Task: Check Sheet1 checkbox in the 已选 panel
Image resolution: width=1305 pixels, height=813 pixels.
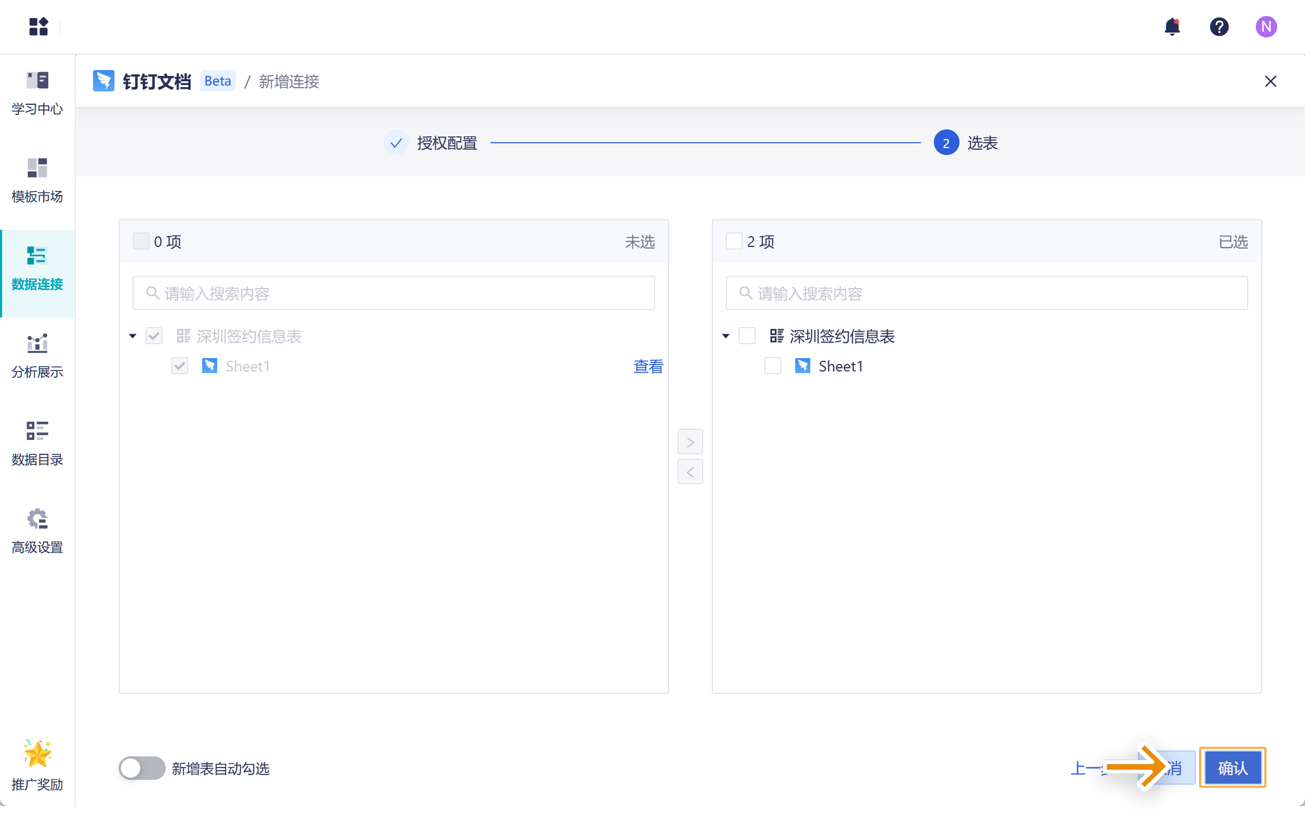Action: (x=772, y=366)
